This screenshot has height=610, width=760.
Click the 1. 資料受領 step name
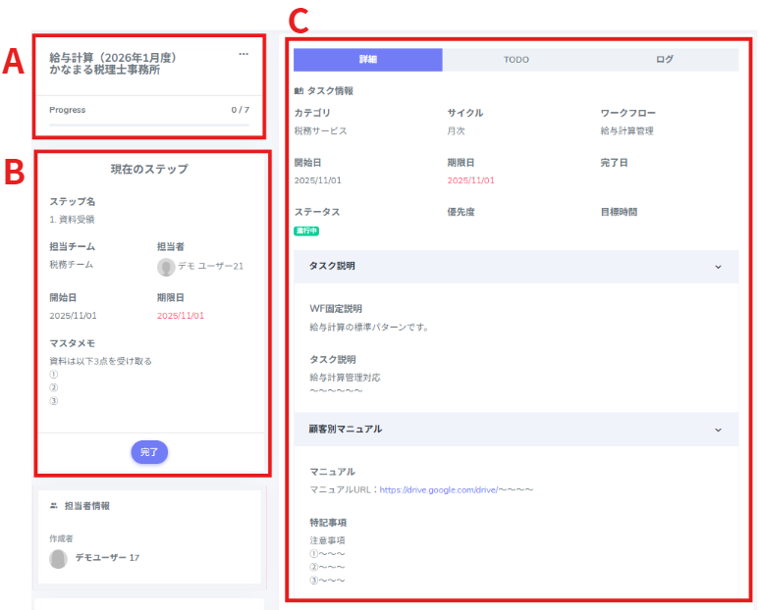(72, 219)
